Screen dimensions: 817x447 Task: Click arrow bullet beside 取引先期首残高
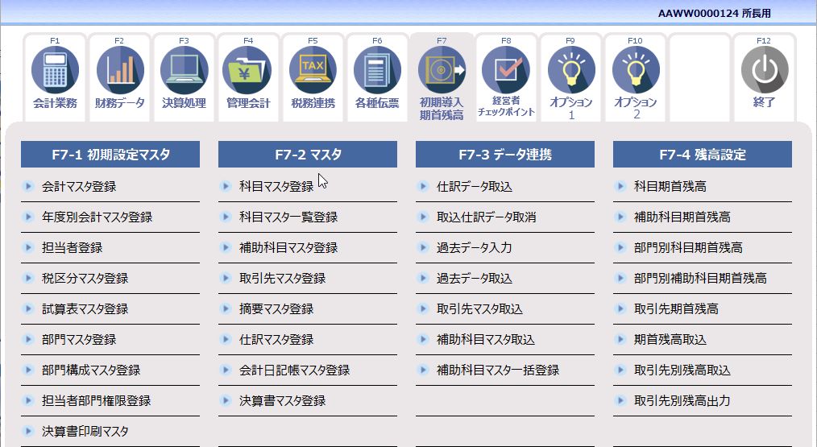pyautogui.click(x=620, y=308)
